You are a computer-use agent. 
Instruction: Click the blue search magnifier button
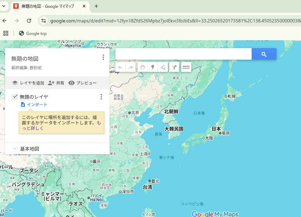pos(264,54)
